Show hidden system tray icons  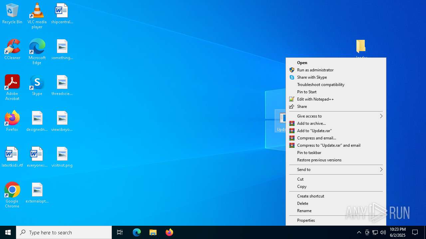[x=359, y=232]
